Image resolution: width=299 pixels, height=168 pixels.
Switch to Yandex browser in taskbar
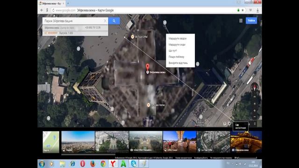tap(113, 164)
